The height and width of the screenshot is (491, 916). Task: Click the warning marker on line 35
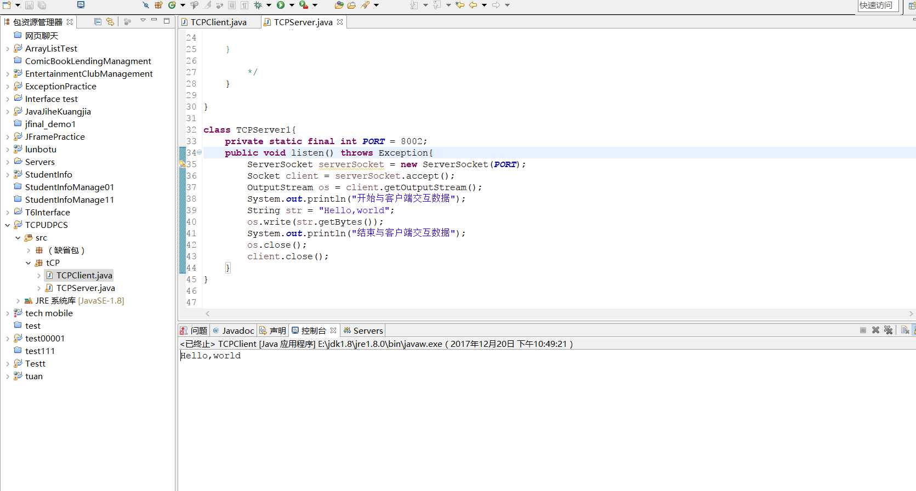click(182, 164)
